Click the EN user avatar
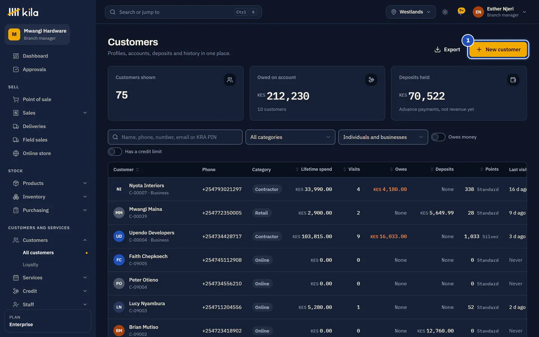This screenshot has height=337, width=539. click(x=478, y=12)
